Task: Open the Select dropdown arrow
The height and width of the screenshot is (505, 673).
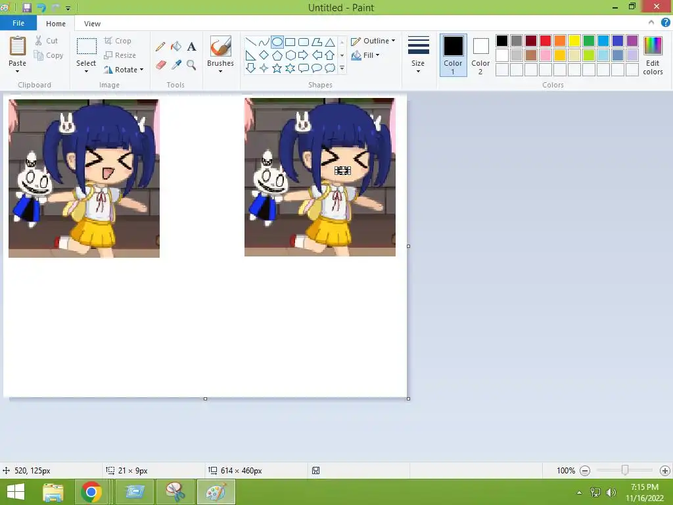Action: click(x=86, y=71)
